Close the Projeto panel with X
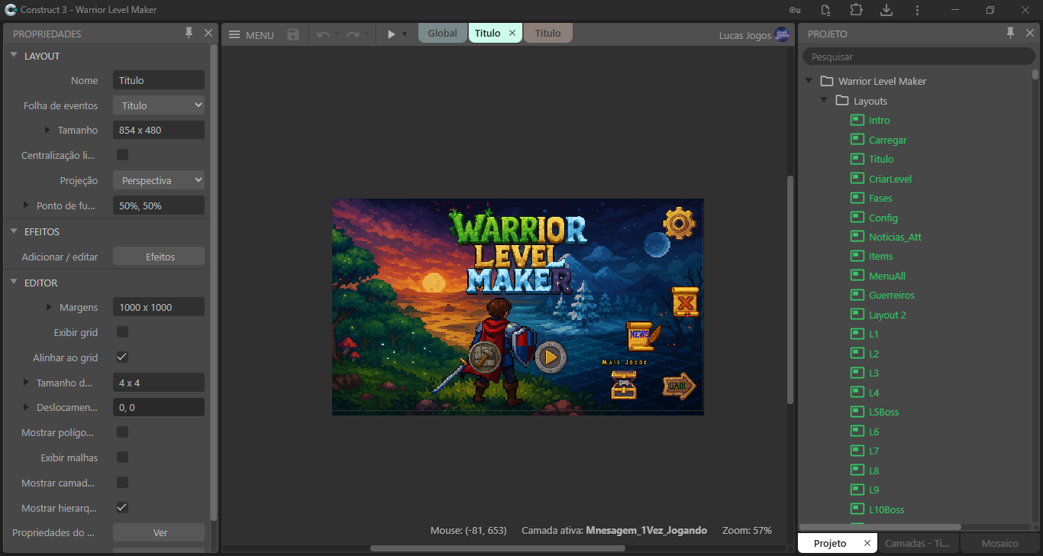The height and width of the screenshot is (556, 1043). click(x=1029, y=33)
